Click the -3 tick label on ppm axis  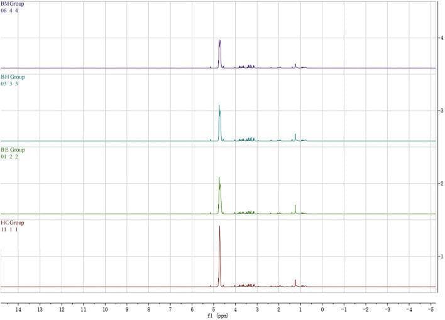point(387,309)
